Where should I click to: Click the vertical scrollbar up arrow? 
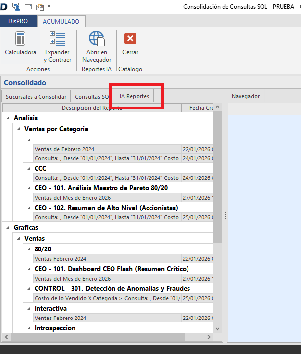[218, 107]
